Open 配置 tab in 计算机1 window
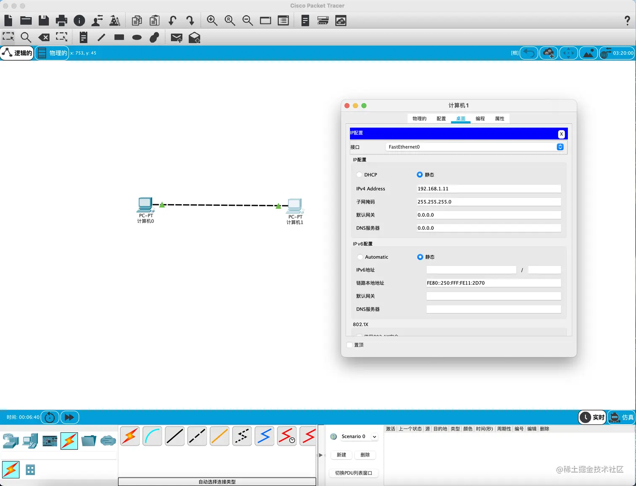636x486 pixels. [x=441, y=119]
